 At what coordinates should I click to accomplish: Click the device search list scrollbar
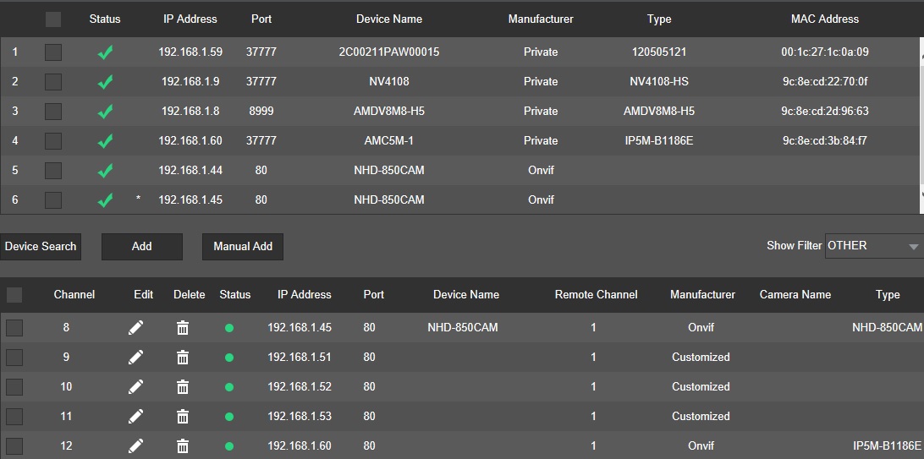[921, 125]
